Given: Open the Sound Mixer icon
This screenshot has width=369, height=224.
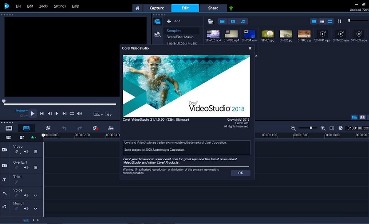Looking at the screenshot, I should pyautogui.click(x=111, y=128).
